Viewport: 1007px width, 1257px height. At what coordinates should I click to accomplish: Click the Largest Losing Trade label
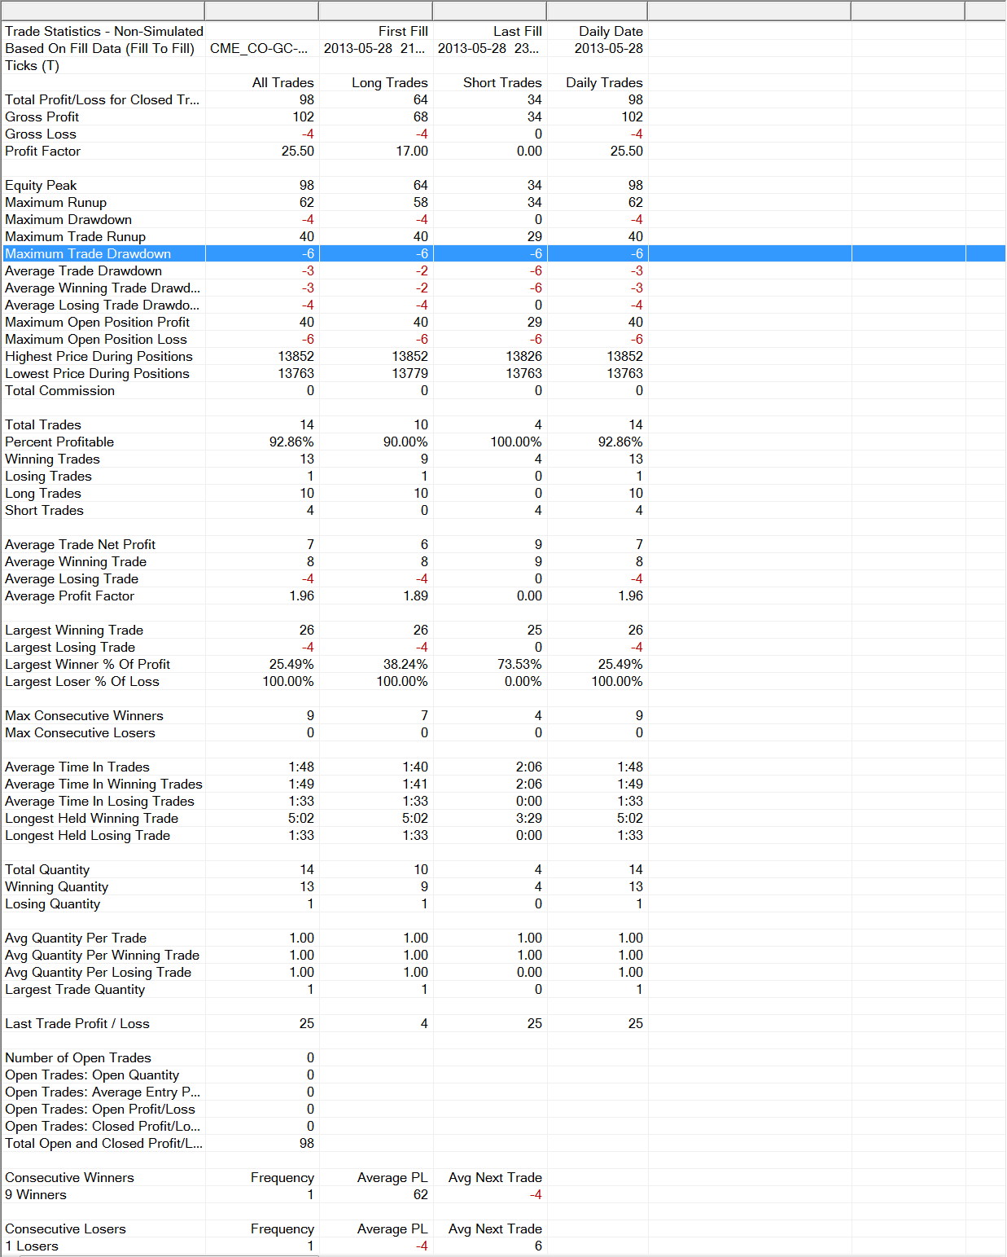coord(70,647)
